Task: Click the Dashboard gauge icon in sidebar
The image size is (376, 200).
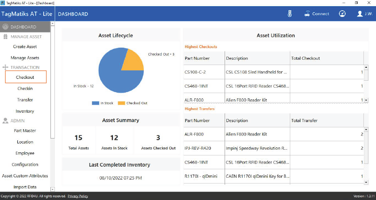Action: click(x=5, y=27)
